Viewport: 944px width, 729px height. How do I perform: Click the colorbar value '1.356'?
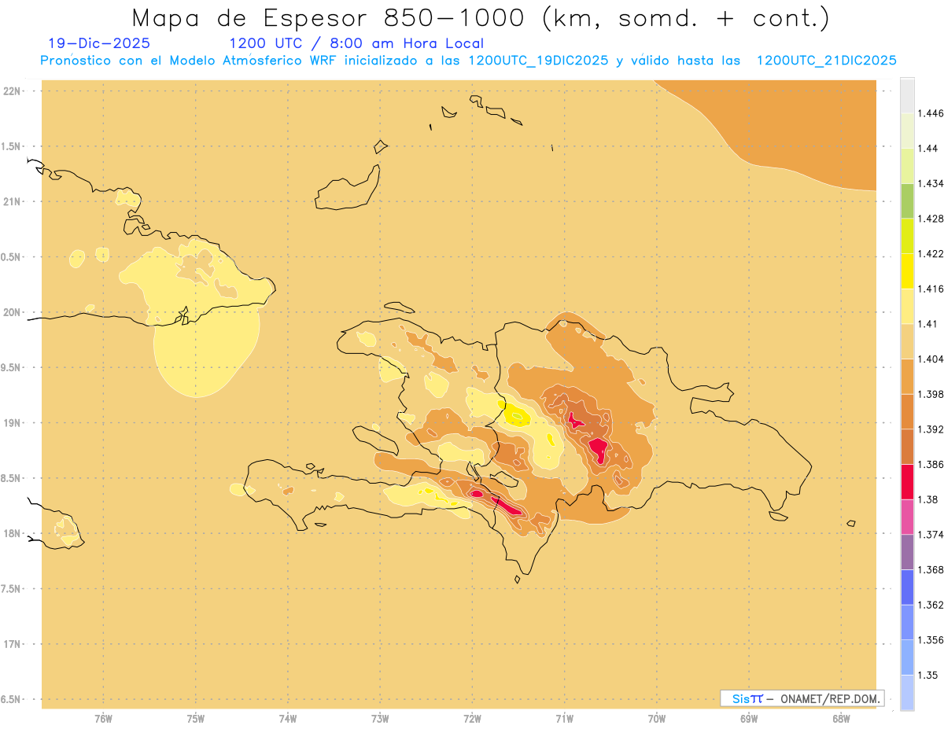pyautogui.click(x=930, y=640)
